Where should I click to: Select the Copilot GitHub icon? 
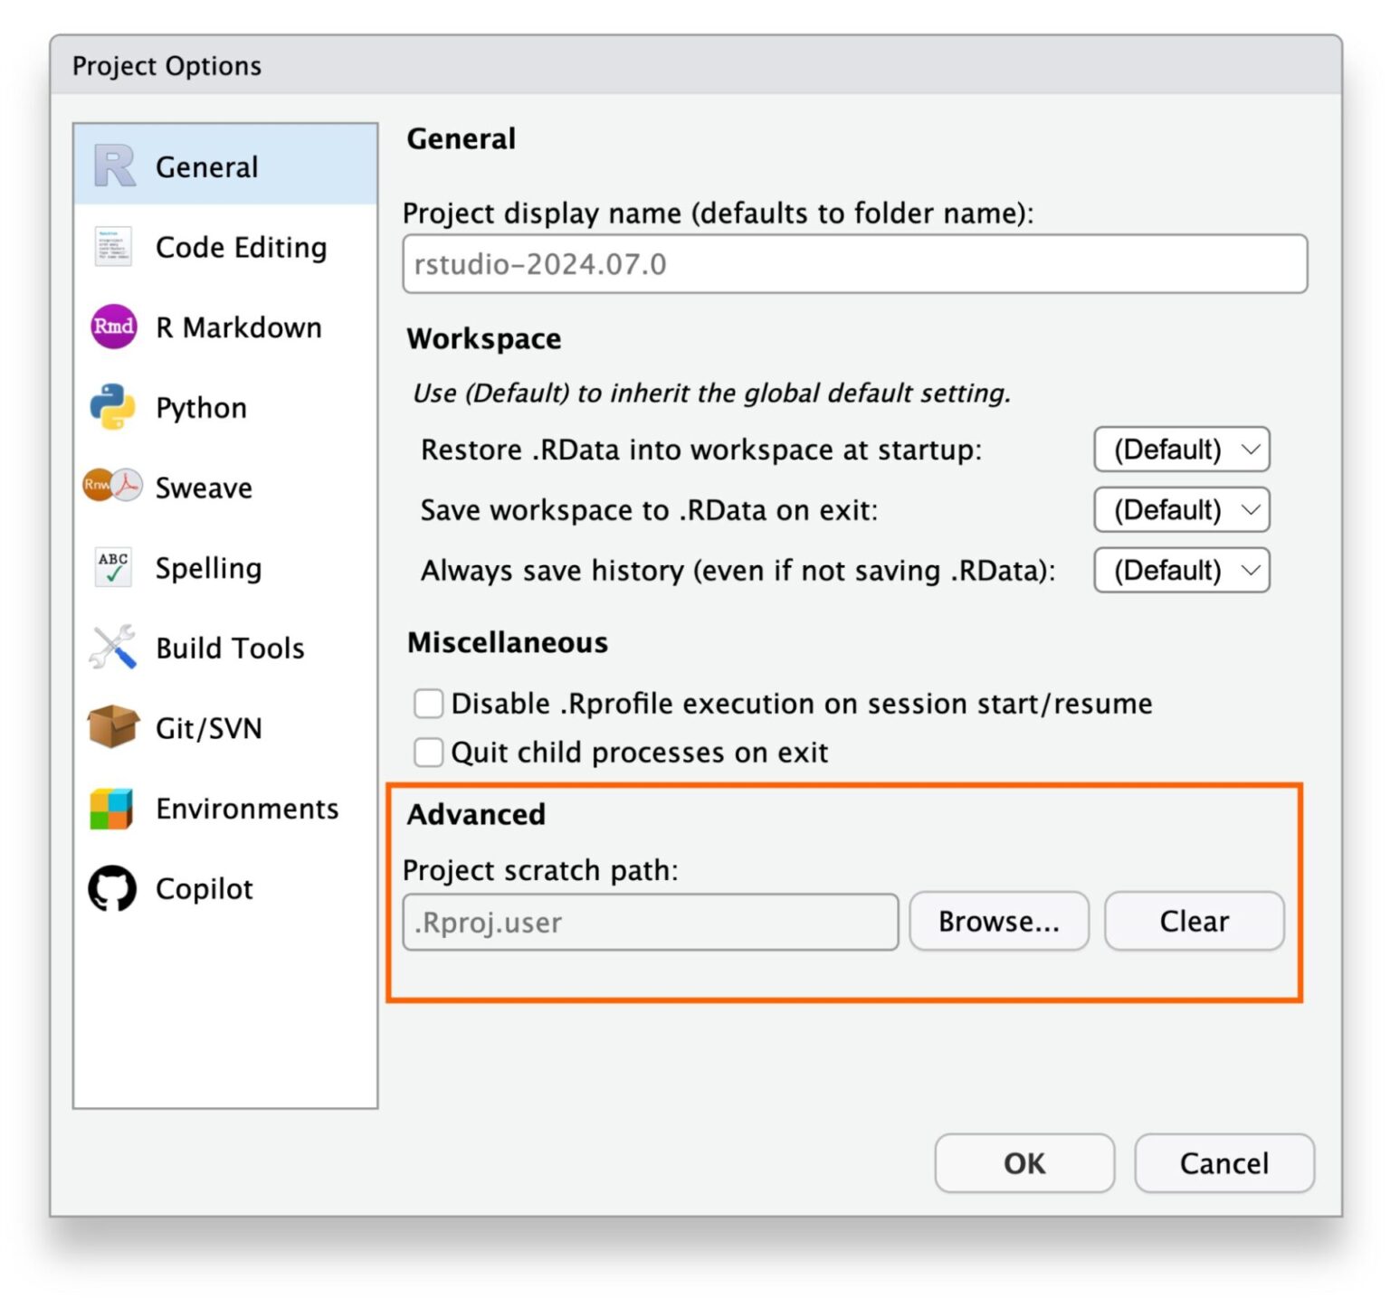click(111, 887)
